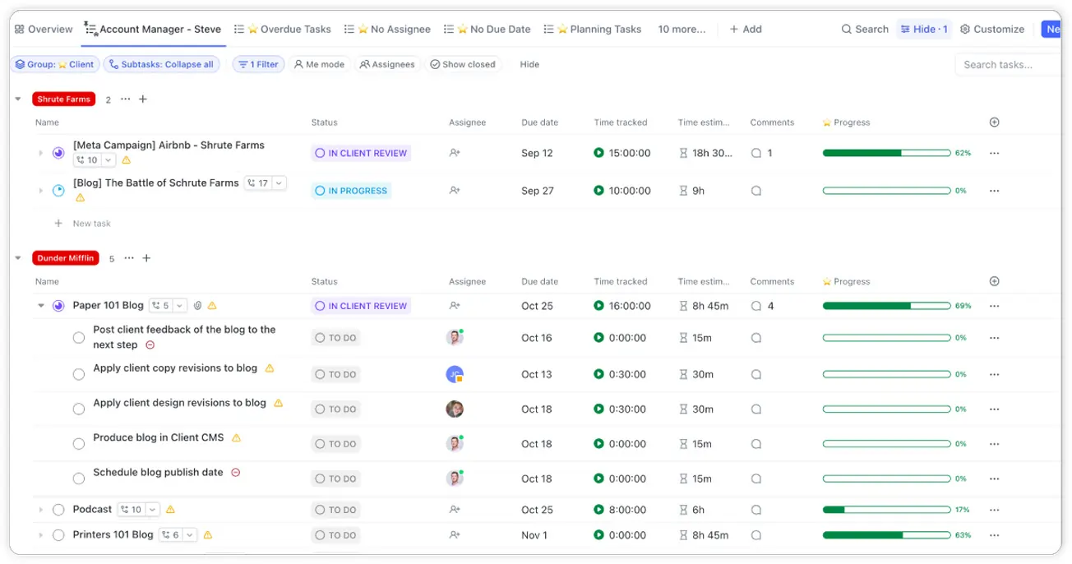
Task: Open Customize panel
Action: (992, 29)
